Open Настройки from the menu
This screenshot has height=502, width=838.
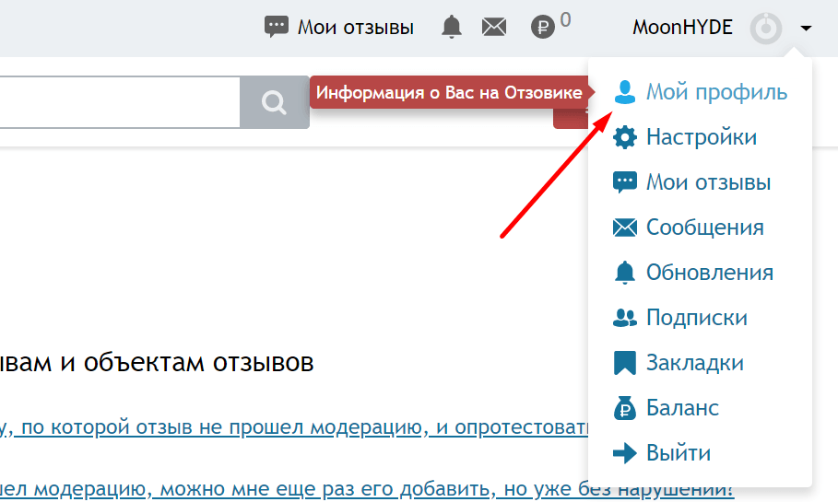[685, 137]
